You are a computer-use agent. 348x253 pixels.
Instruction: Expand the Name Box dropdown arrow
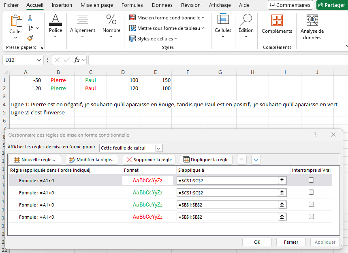[39, 60]
